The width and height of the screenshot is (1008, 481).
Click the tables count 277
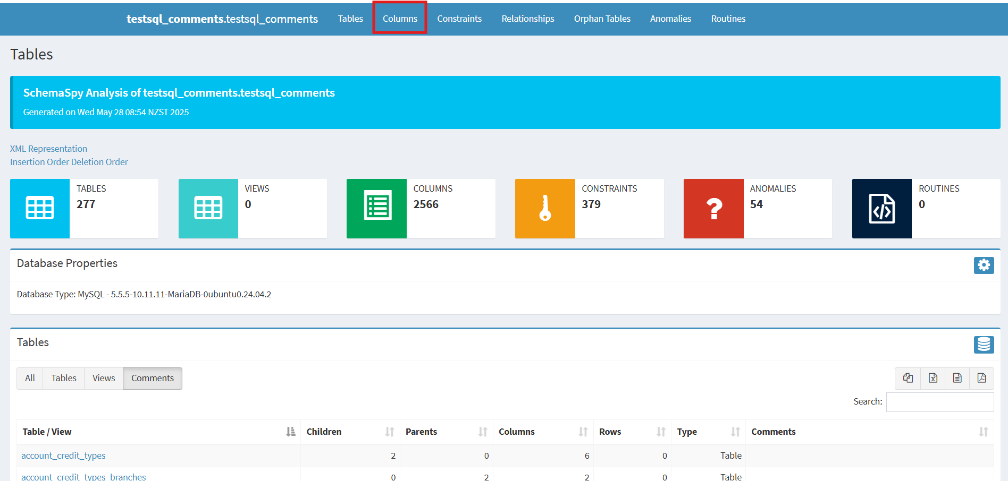tap(86, 204)
